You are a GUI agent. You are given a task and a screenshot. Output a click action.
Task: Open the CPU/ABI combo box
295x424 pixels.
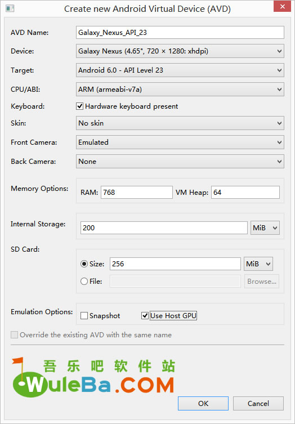pos(180,89)
